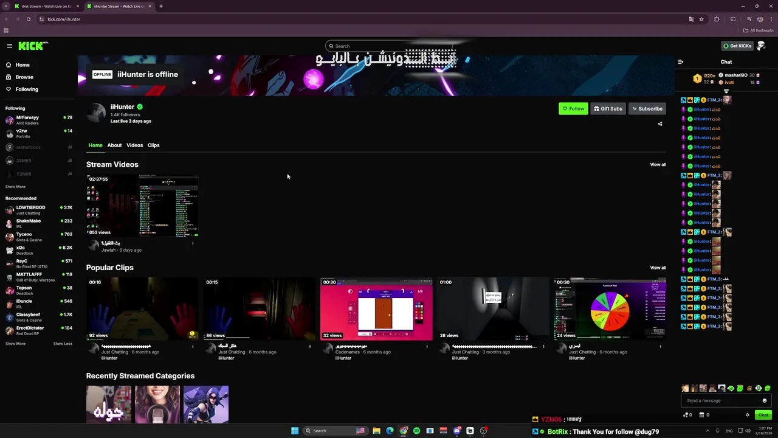Play the Codenames clip thumbnail

[376, 309]
